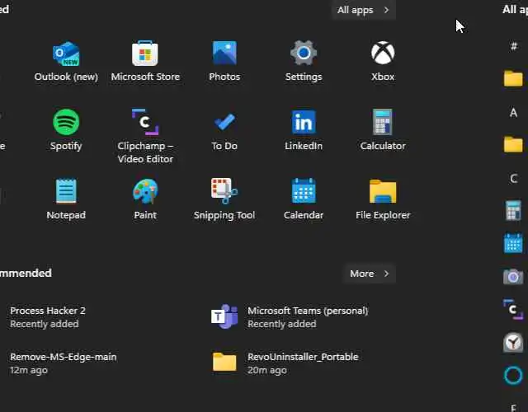Open File Explorer from pinned apps
Screen dimensions: 528x412
coord(383,199)
